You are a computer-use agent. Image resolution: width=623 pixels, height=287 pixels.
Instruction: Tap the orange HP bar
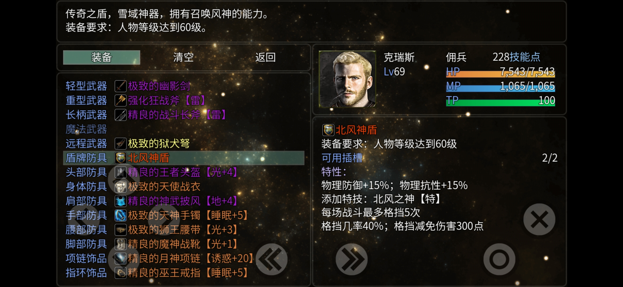pyautogui.click(x=501, y=72)
